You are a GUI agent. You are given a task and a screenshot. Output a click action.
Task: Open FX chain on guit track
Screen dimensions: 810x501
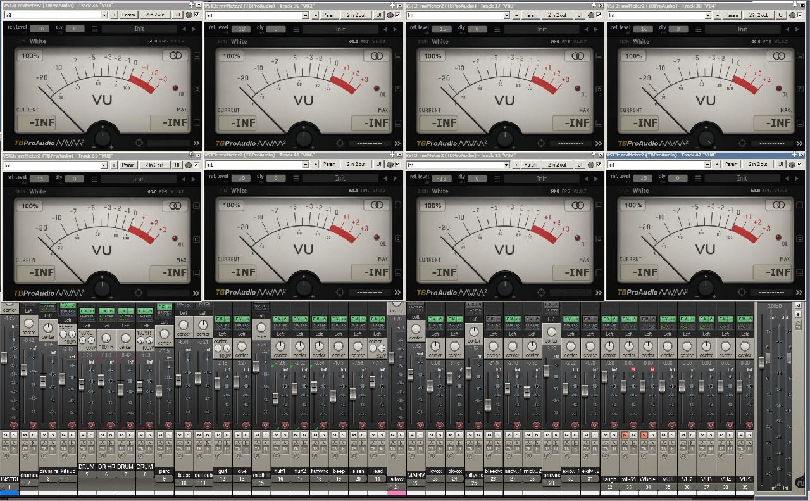pos(219,319)
